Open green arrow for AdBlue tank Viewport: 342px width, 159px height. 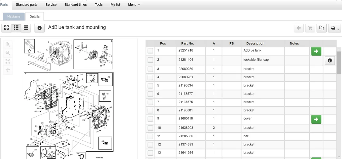(x=316, y=51)
